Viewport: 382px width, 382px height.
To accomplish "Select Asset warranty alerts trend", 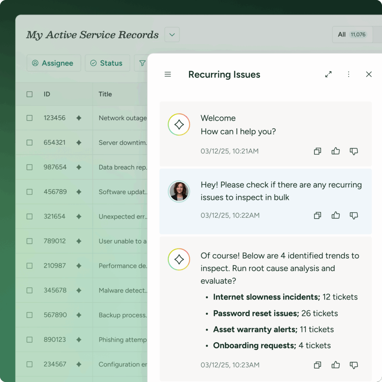I will pos(273,329).
